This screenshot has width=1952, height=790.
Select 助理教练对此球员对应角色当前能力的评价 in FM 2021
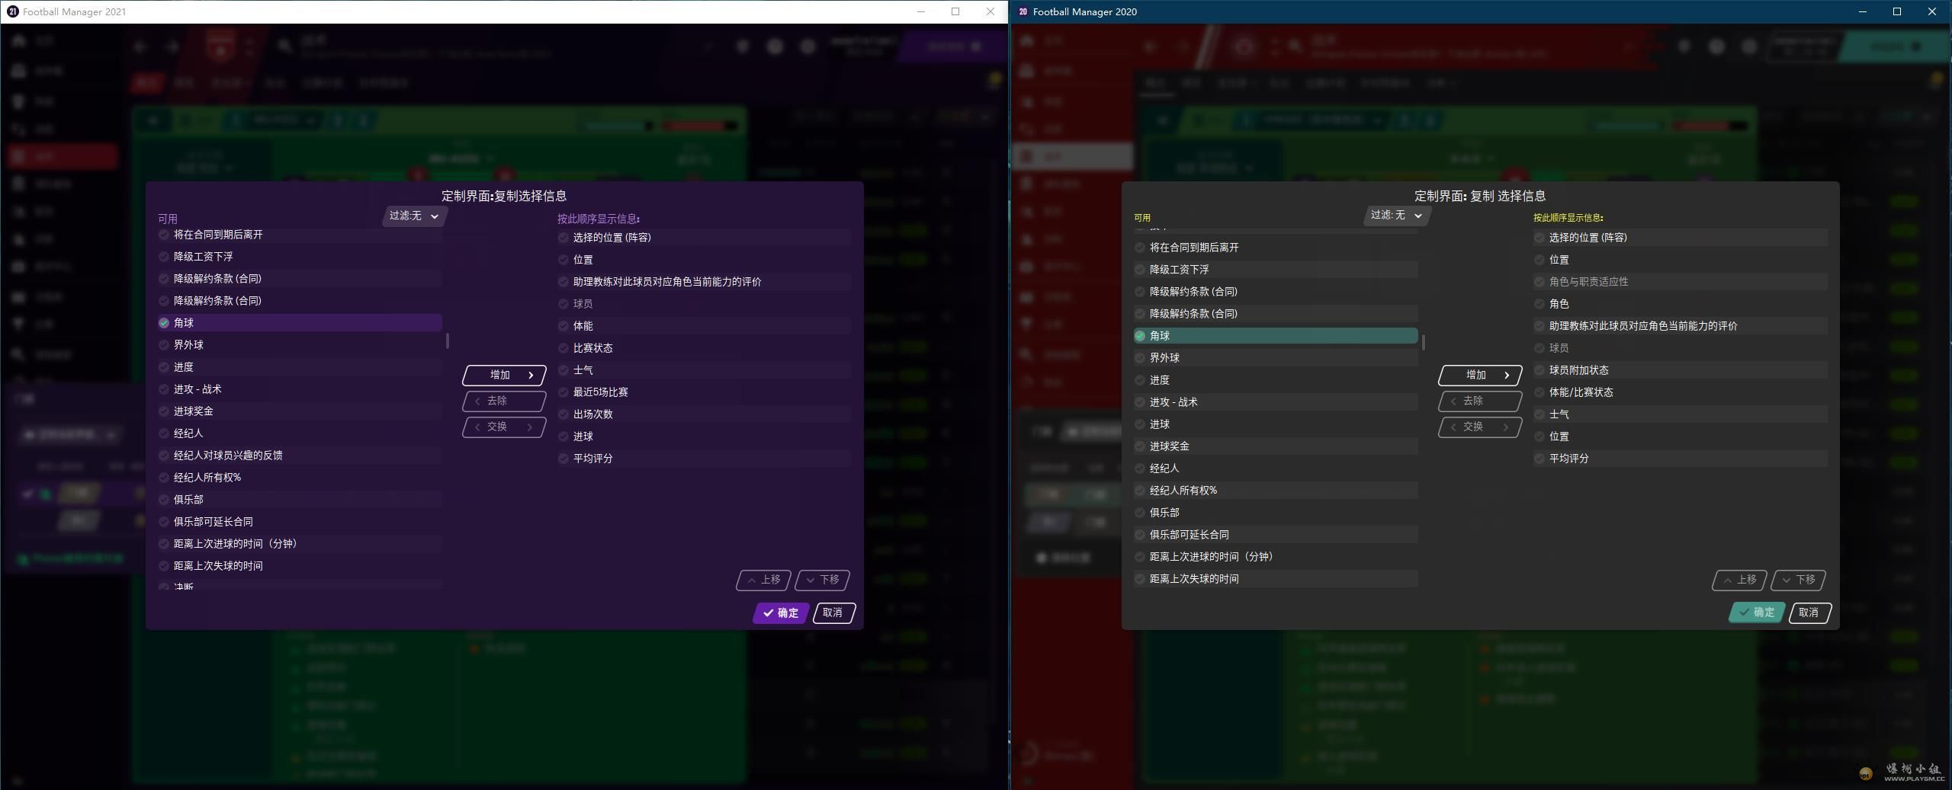click(704, 282)
